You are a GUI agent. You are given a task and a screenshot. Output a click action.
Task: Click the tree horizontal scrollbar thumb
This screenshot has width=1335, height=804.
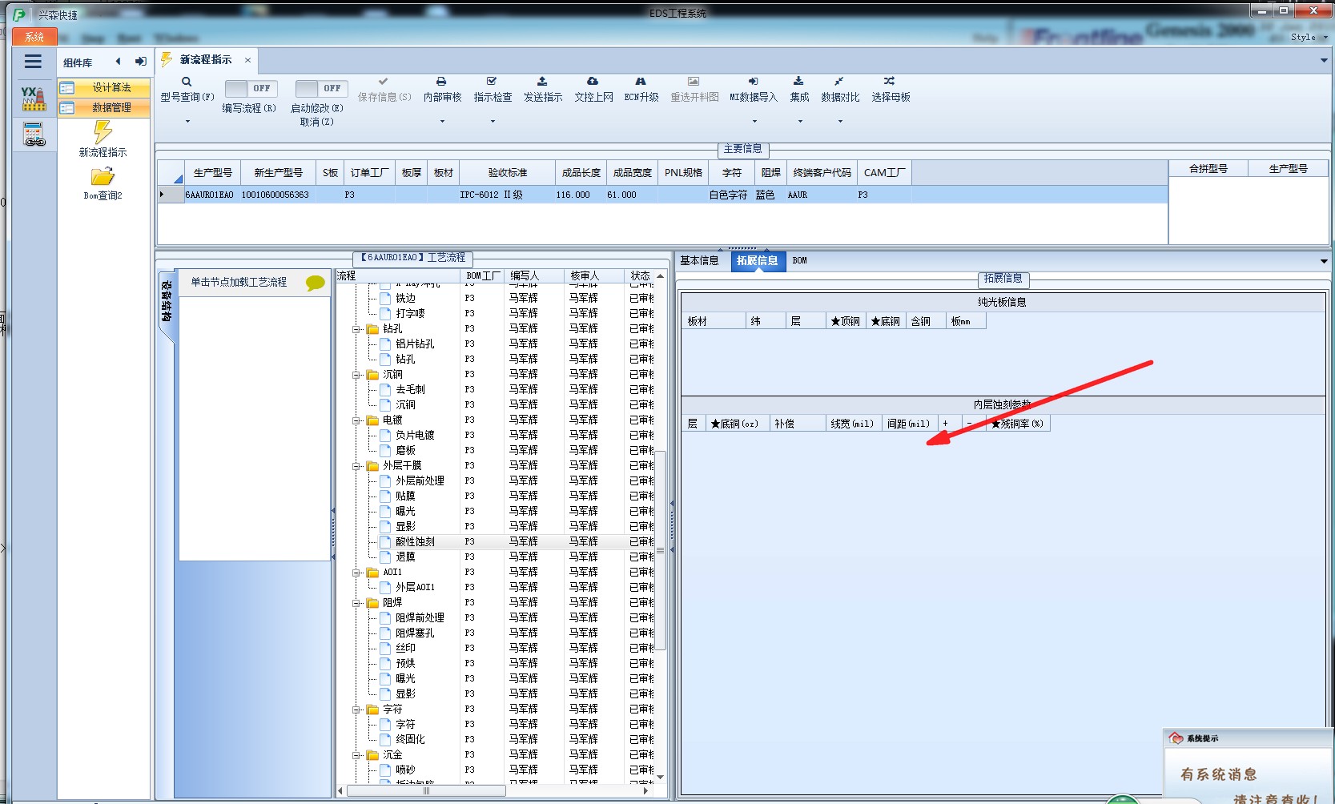426,791
